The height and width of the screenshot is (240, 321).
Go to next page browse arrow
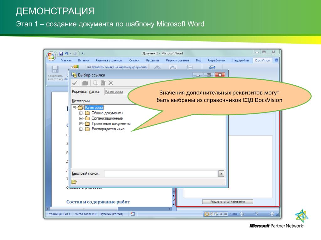(x=174, y=204)
